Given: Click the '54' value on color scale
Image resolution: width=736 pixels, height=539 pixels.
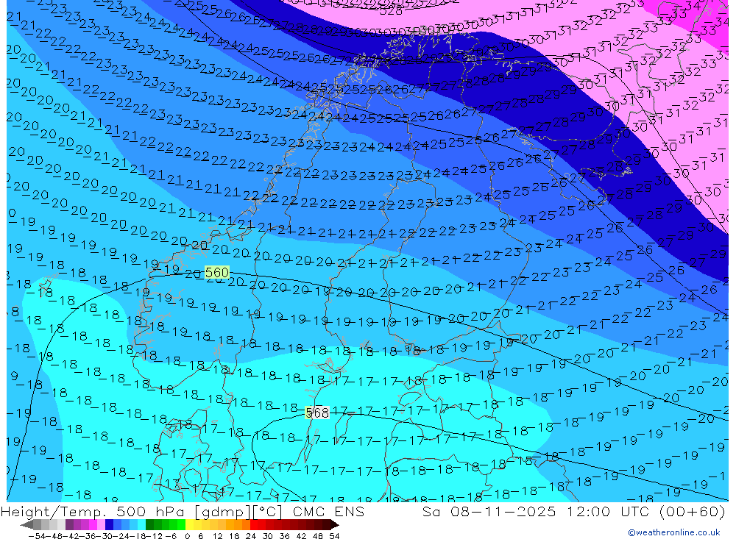Looking at the screenshot, I should coord(334,536).
